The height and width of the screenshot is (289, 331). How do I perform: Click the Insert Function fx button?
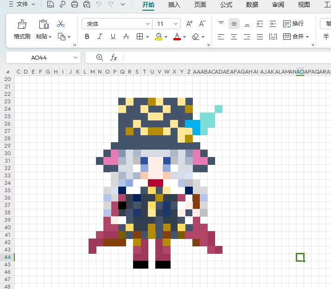114,57
